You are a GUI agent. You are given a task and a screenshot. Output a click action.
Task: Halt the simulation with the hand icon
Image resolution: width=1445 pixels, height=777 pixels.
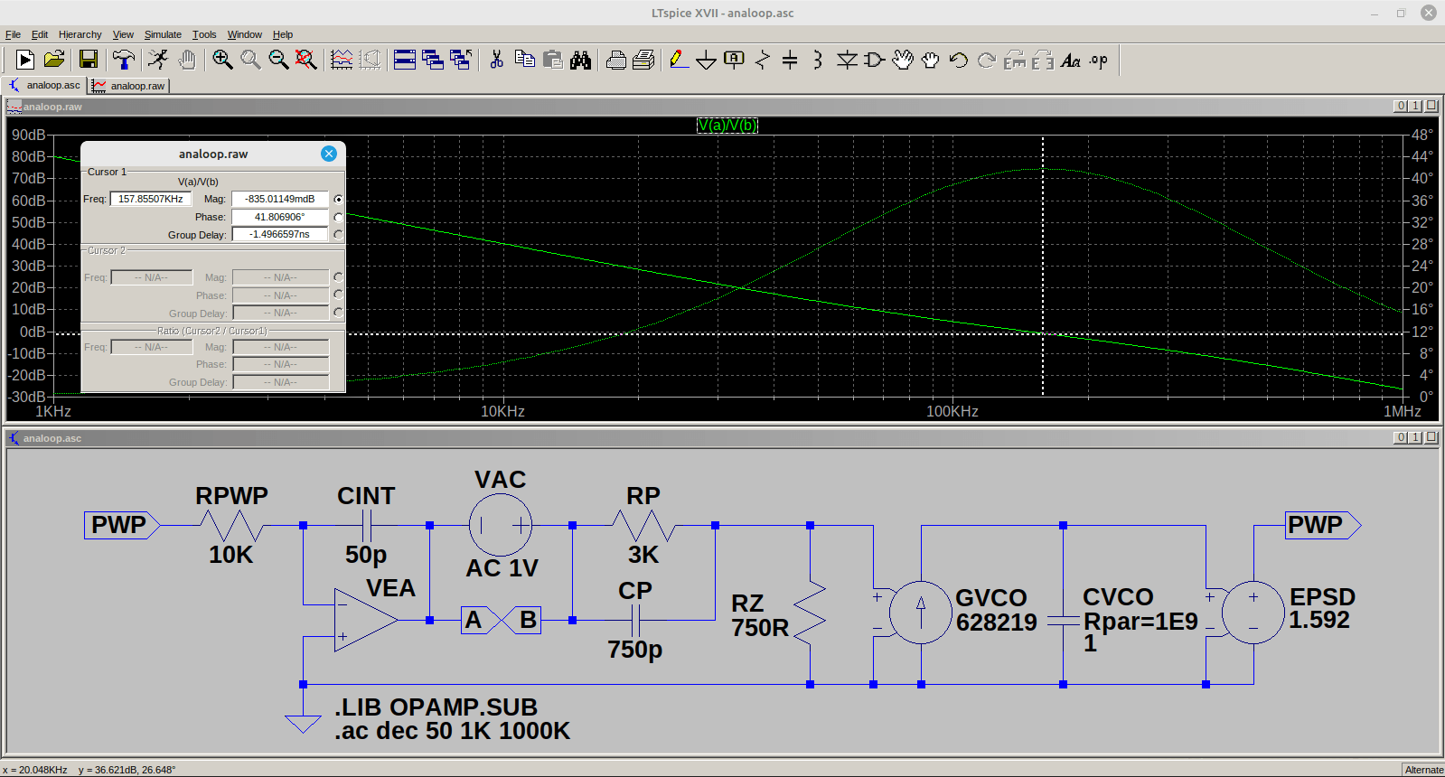pos(187,60)
